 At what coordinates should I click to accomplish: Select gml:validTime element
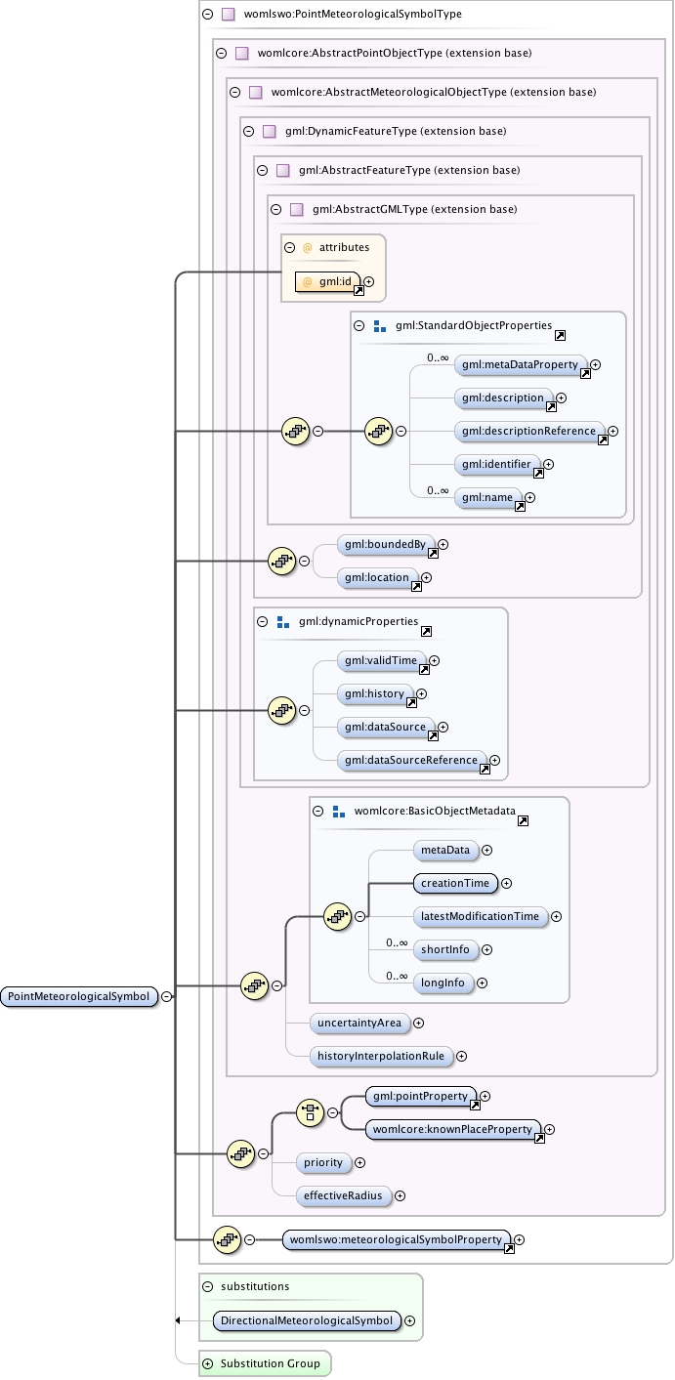coord(382,661)
